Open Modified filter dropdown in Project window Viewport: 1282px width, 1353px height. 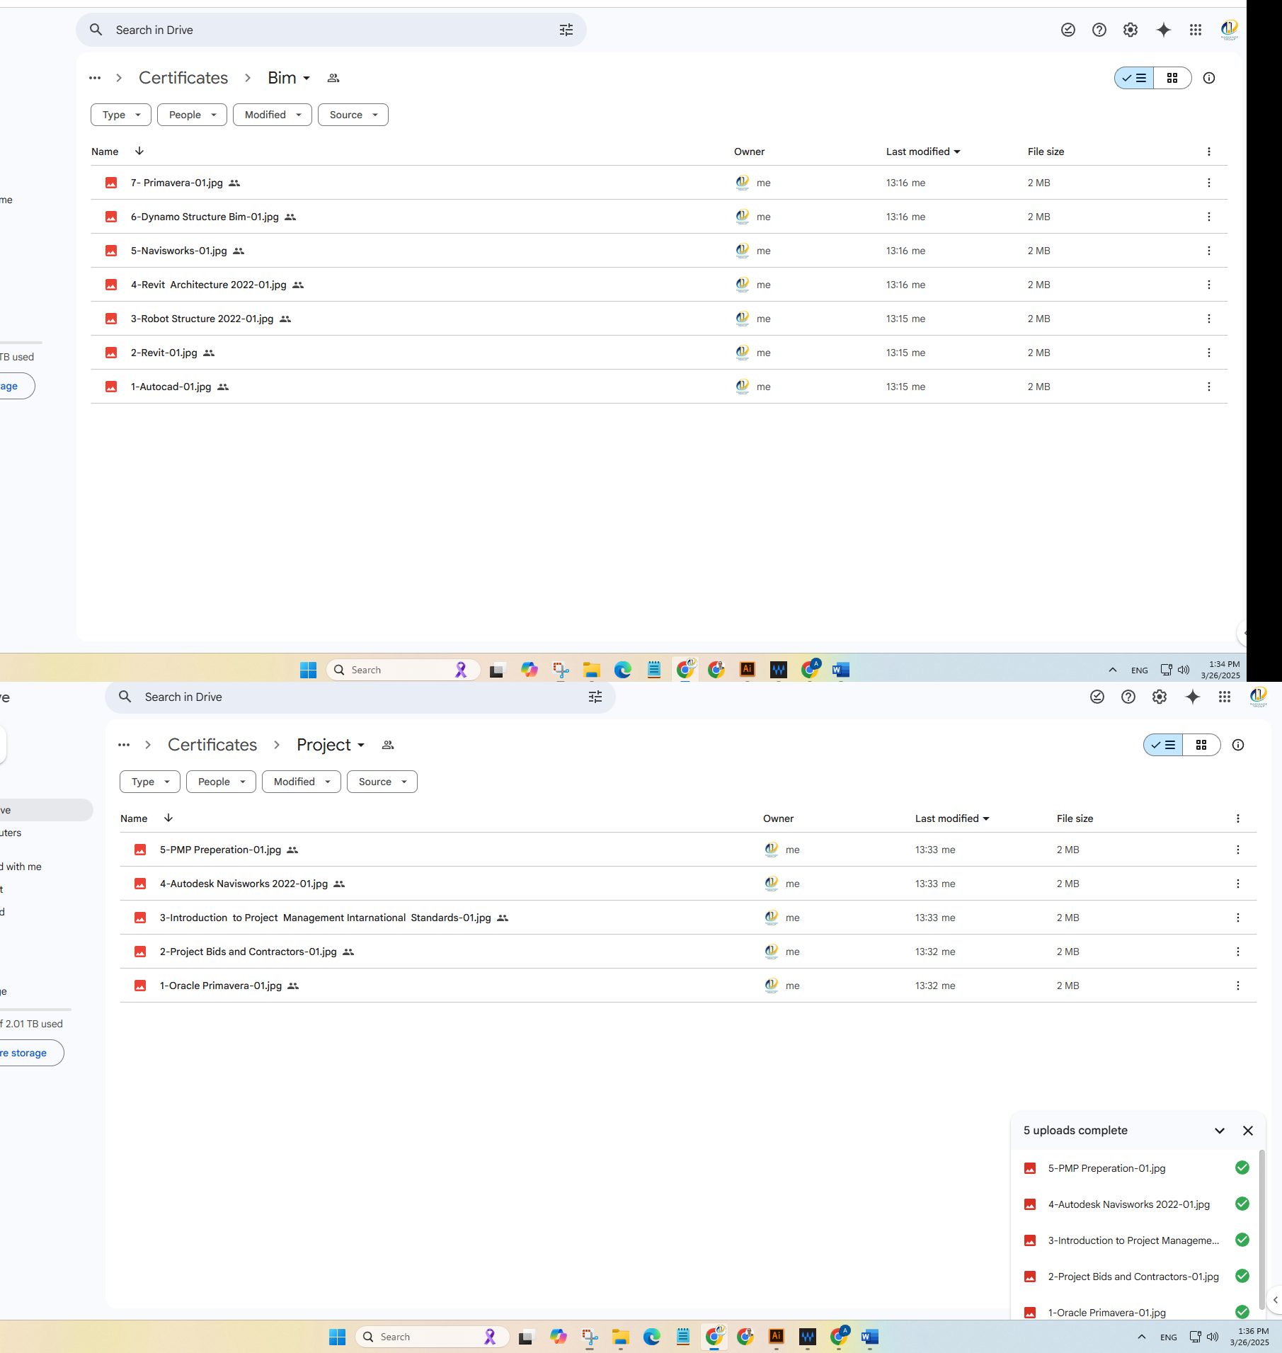click(x=302, y=782)
